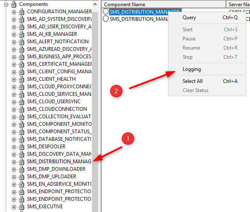Click the SMS_DESPOOLER component icon
250x212 pixels.
click(22, 147)
